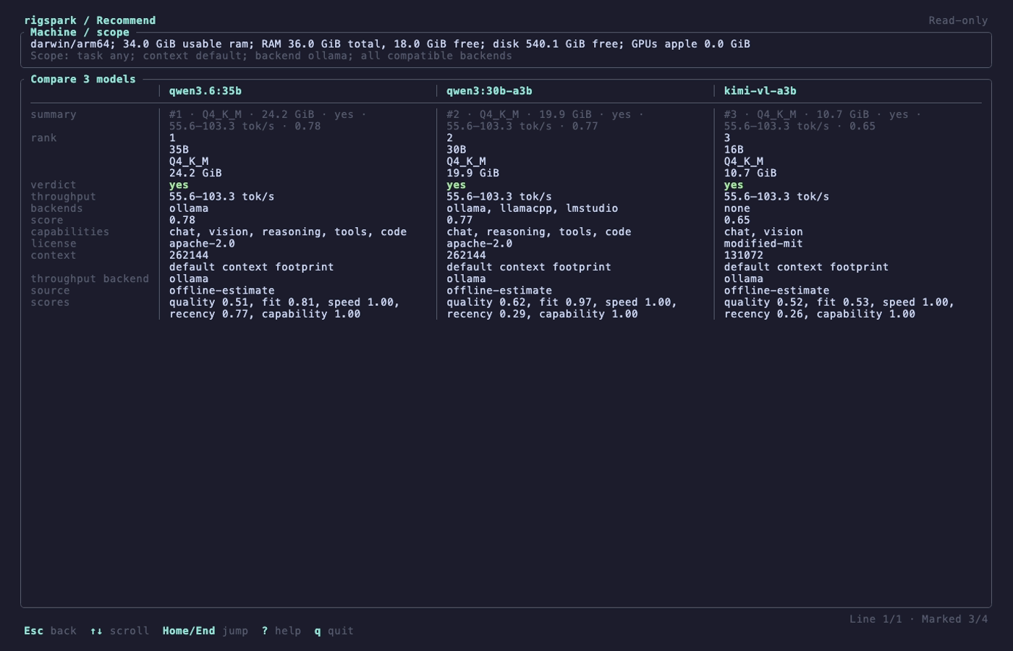Image resolution: width=1013 pixels, height=651 pixels.
Task: Click the 'backends' row label
Action: 56,208
